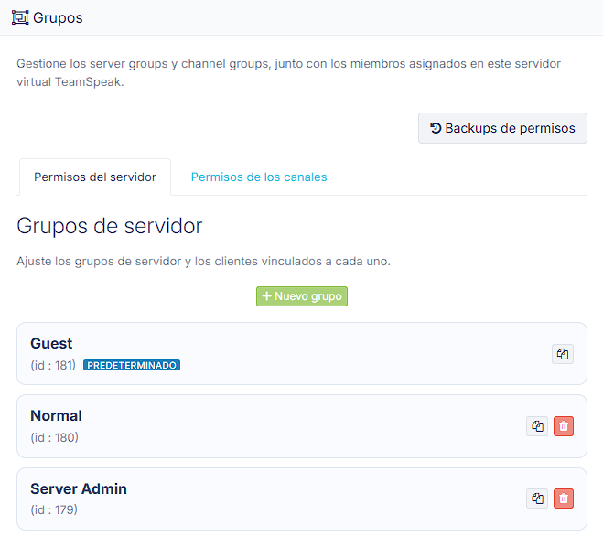Click the PREDETERMINADO badge on Guest
The image size is (603, 547).
tap(132, 365)
